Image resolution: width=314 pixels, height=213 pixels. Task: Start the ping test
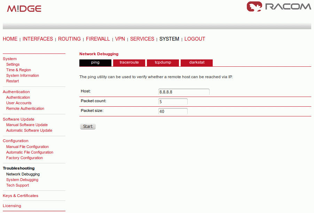click(88, 126)
